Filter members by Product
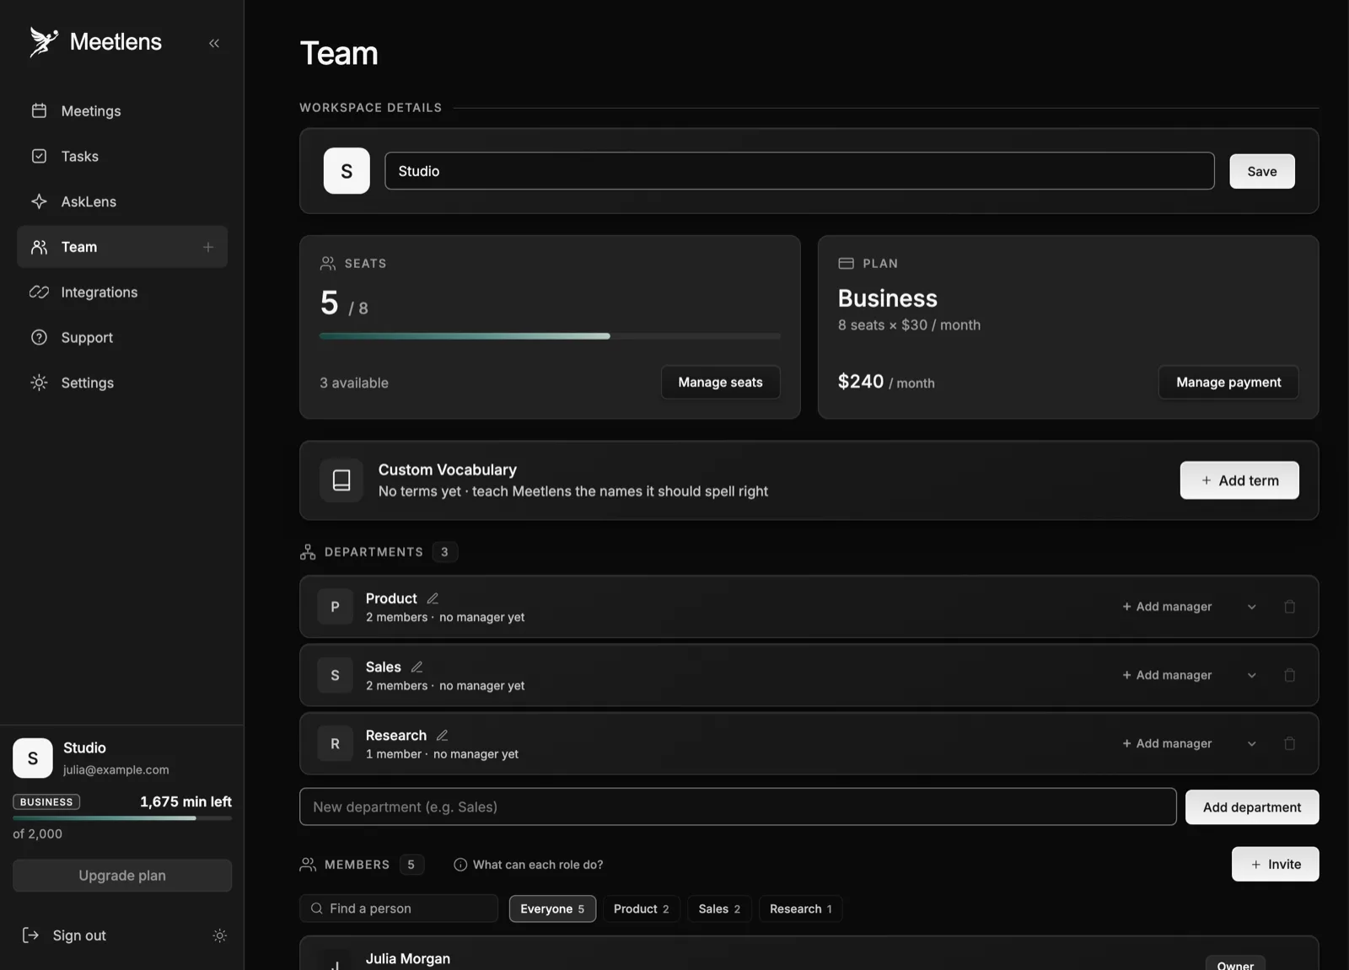The image size is (1349, 970). click(642, 908)
